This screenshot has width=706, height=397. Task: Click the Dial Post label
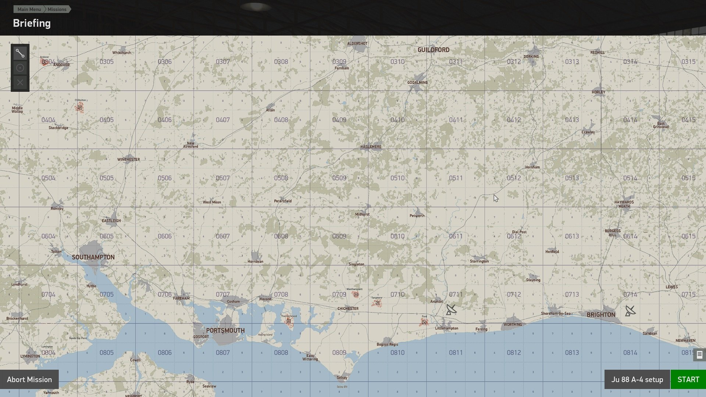click(x=519, y=232)
